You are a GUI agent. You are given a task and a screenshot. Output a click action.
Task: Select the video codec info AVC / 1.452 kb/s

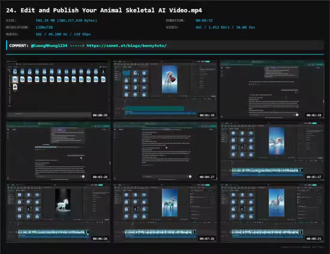225,28
